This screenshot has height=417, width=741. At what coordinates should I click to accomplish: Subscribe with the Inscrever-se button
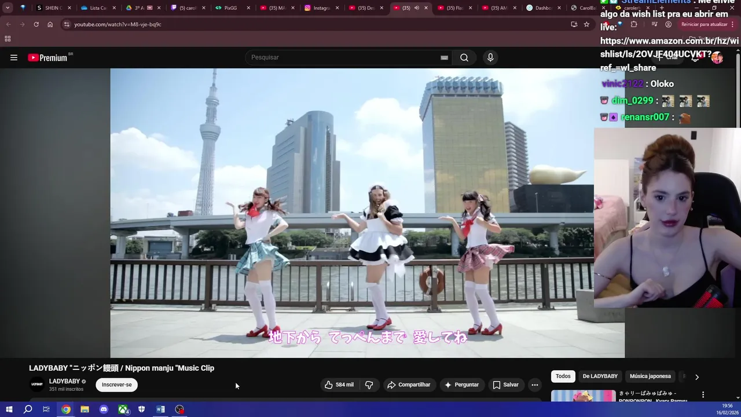coord(117,385)
